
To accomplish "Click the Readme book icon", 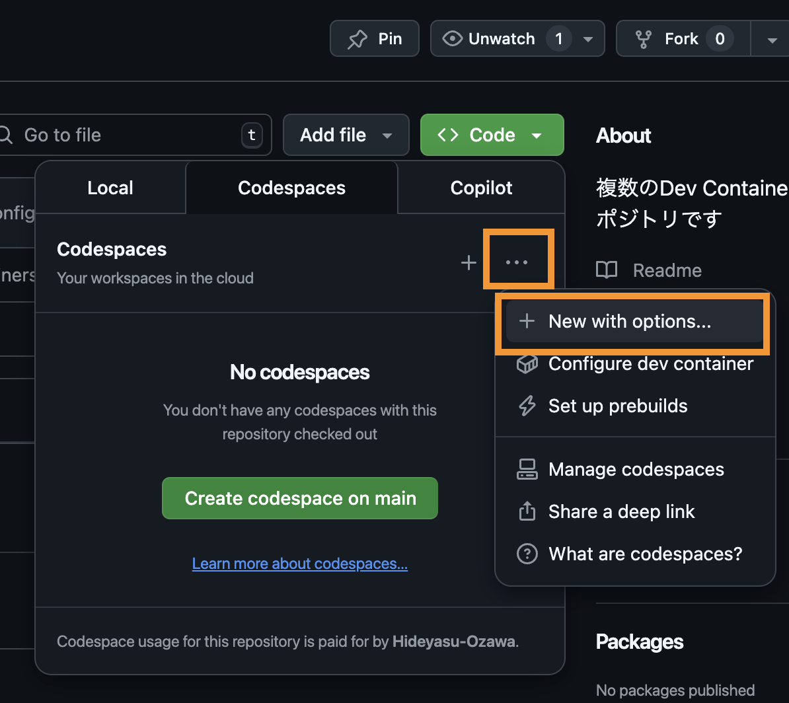I will pos(607,270).
